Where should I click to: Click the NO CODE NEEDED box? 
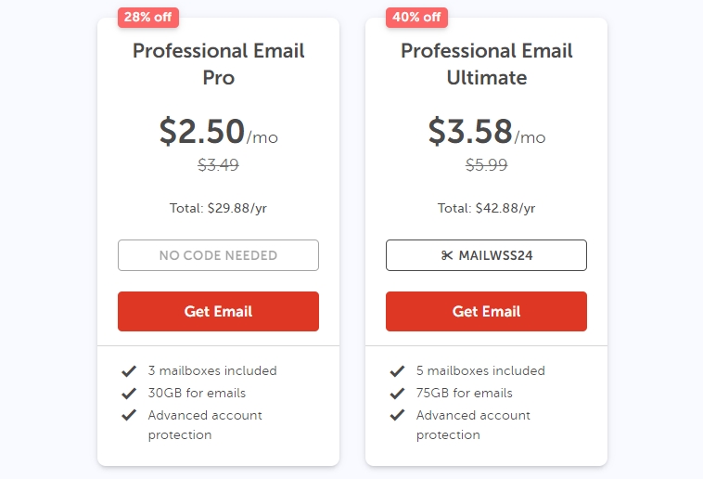pos(218,255)
